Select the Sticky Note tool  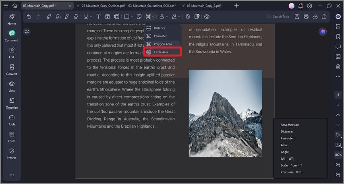click(139, 17)
